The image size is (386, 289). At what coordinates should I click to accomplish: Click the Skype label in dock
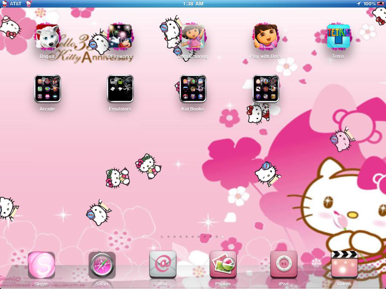point(41,284)
